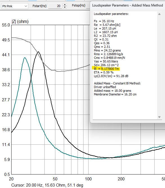Click the Fstart(Hz) value field showing 20
The width and height of the screenshot is (165, 188).
click(x=55, y=6)
